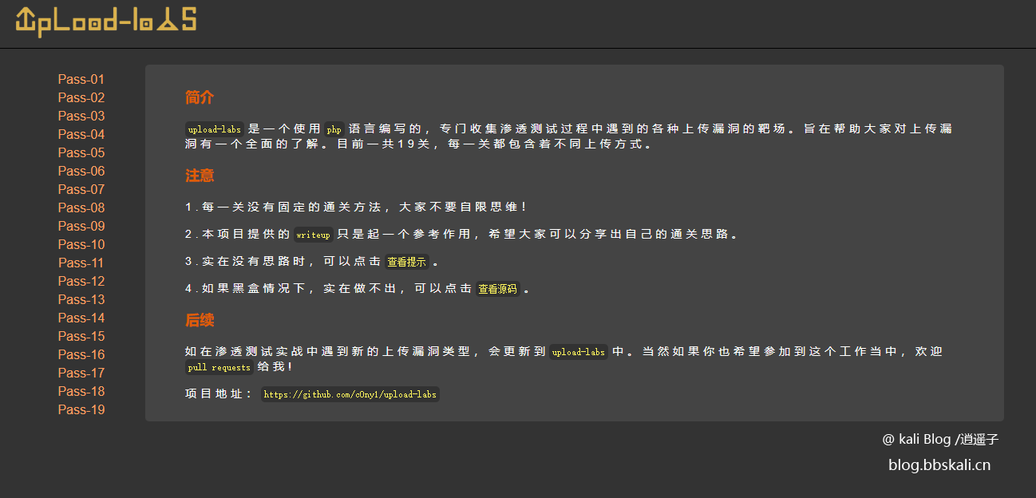
Task: Open the Pass-10 level
Action: point(81,245)
